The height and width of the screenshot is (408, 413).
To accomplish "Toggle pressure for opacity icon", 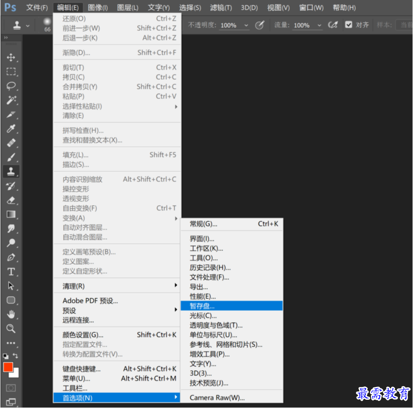I will click(260, 25).
